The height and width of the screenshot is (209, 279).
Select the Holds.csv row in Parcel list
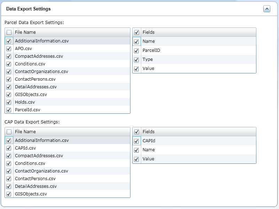coord(25,102)
